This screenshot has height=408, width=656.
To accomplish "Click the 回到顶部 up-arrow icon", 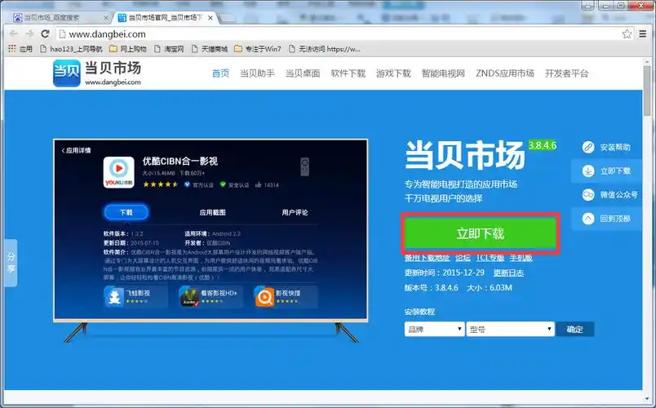I will pos(588,219).
